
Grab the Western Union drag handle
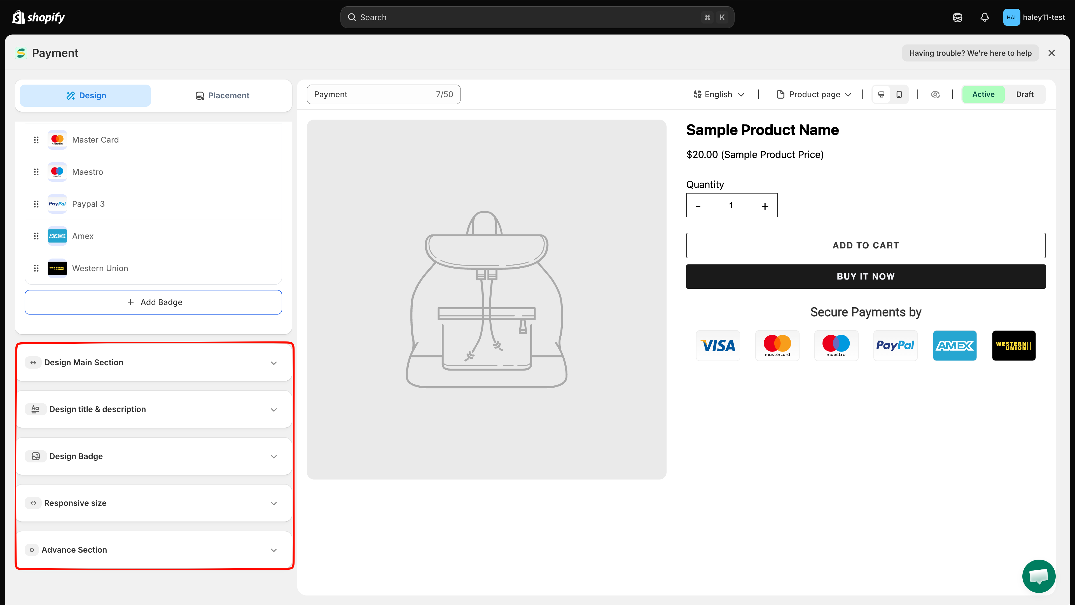pyautogui.click(x=36, y=268)
